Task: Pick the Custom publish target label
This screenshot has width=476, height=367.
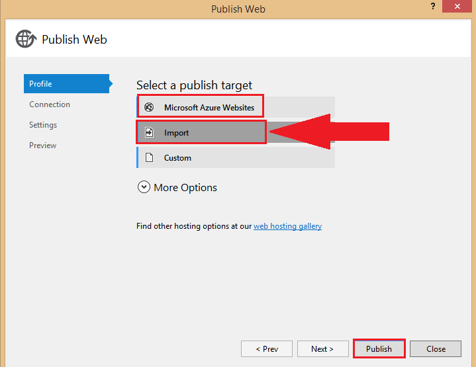Action: 177,157
